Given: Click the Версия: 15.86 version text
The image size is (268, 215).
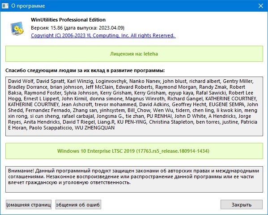Looking at the screenshot, I should point(77,28).
